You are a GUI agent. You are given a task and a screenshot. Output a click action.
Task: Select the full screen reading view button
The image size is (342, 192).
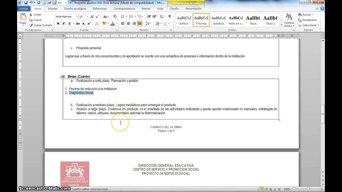[x=266, y=189]
